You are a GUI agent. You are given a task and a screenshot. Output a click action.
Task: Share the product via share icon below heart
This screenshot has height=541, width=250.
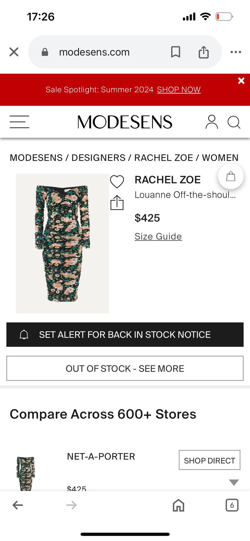tap(117, 203)
